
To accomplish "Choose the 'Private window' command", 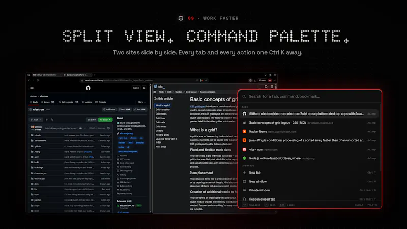I will click(x=309, y=190).
